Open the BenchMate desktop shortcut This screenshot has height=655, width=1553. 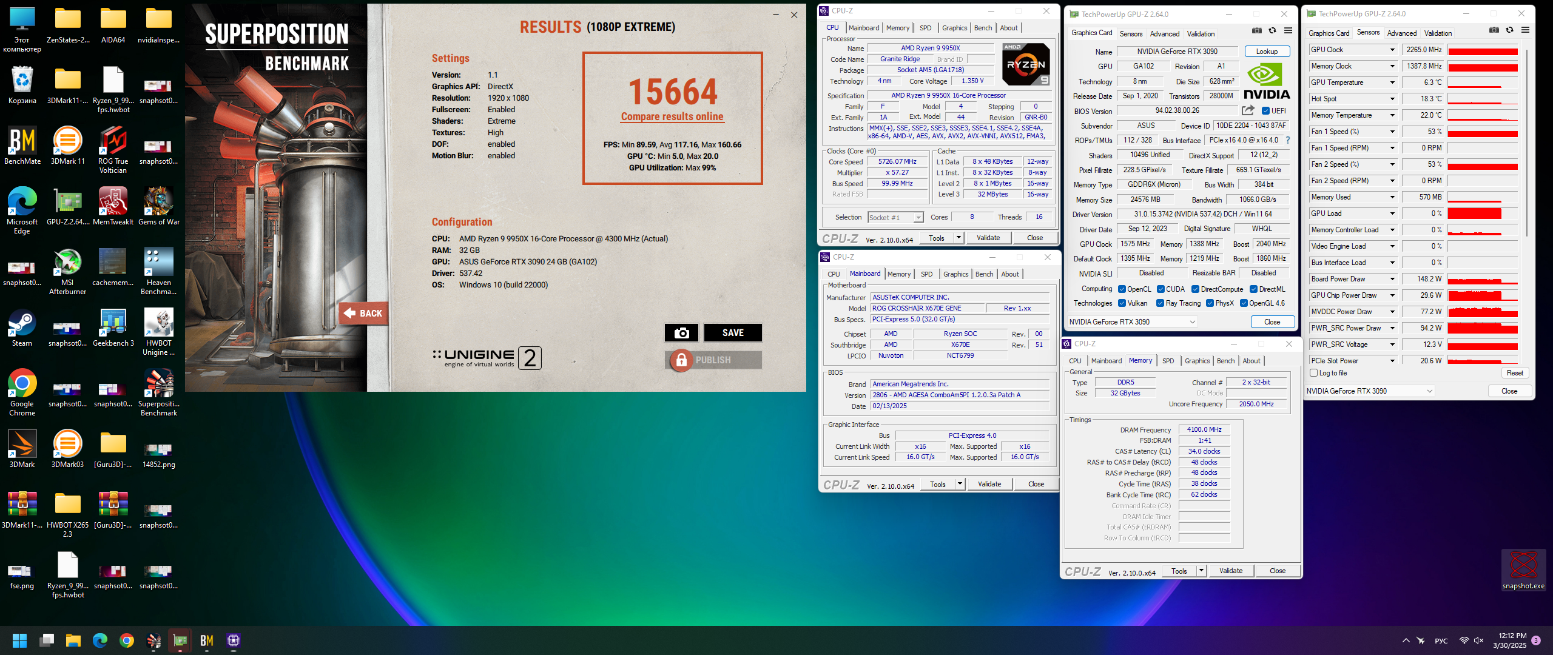coord(22,146)
